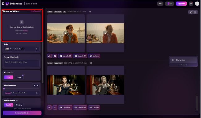This screenshot has width=201, height=118.
Task: Expand the Anime Style 3 style selector
Action: pyautogui.click(x=22, y=49)
